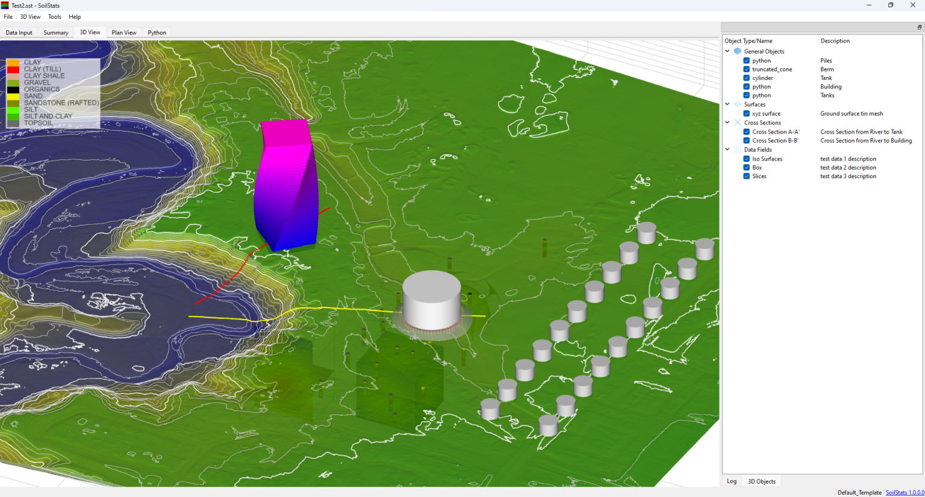Viewport: 925px width, 497px height.
Task: Click the General Objects cube icon
Action: (737, 51)
